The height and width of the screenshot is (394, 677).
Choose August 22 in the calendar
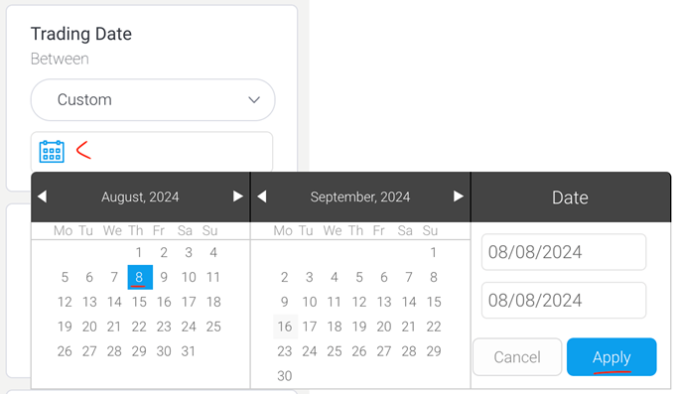pyautogui.click(x=139, y=327)
